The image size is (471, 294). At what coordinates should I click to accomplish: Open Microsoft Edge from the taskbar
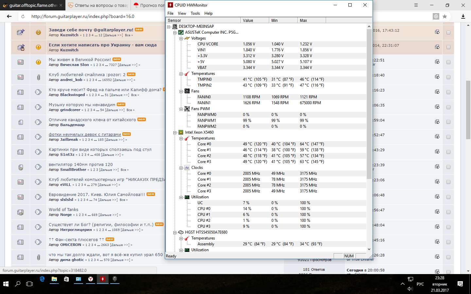pyautogui.click(x=42, y=279)
